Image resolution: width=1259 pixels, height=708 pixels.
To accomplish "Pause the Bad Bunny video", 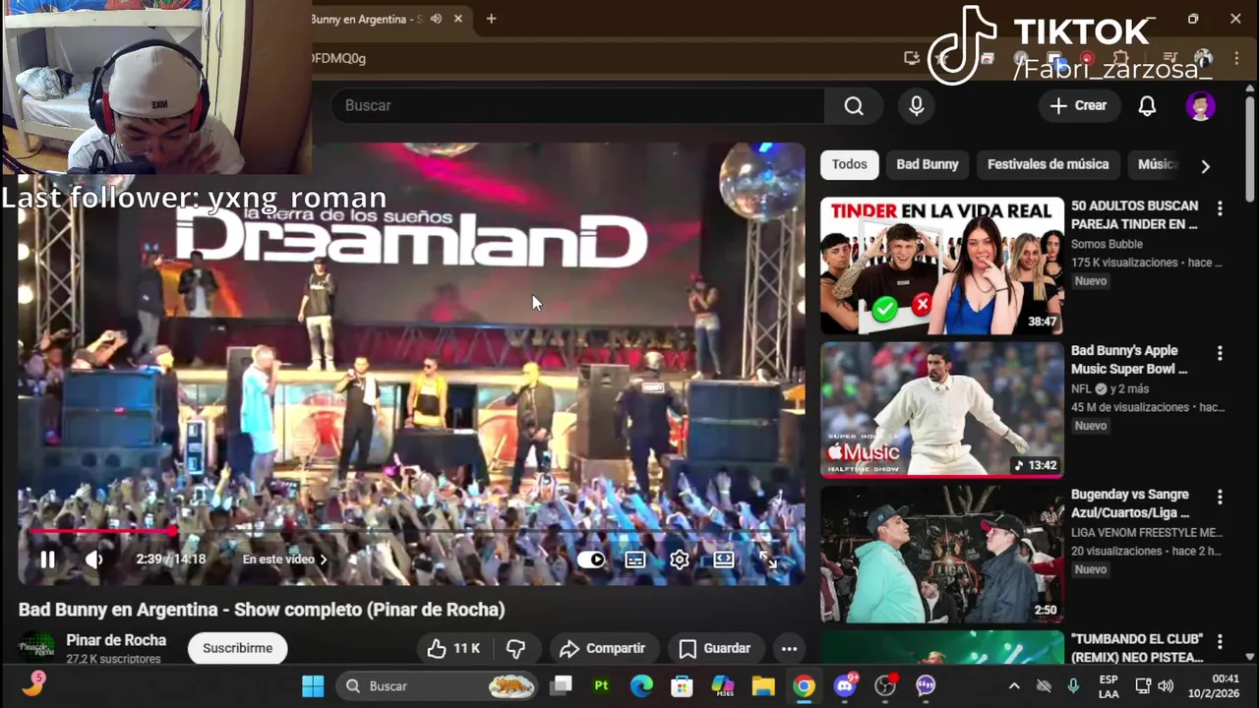I will (x=47, y=560).
